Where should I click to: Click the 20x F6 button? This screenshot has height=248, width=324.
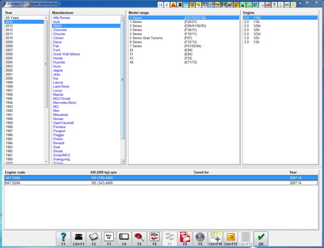[x=155, y=239]
